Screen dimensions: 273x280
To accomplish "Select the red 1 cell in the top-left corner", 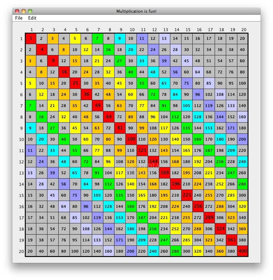I will 30,39.
